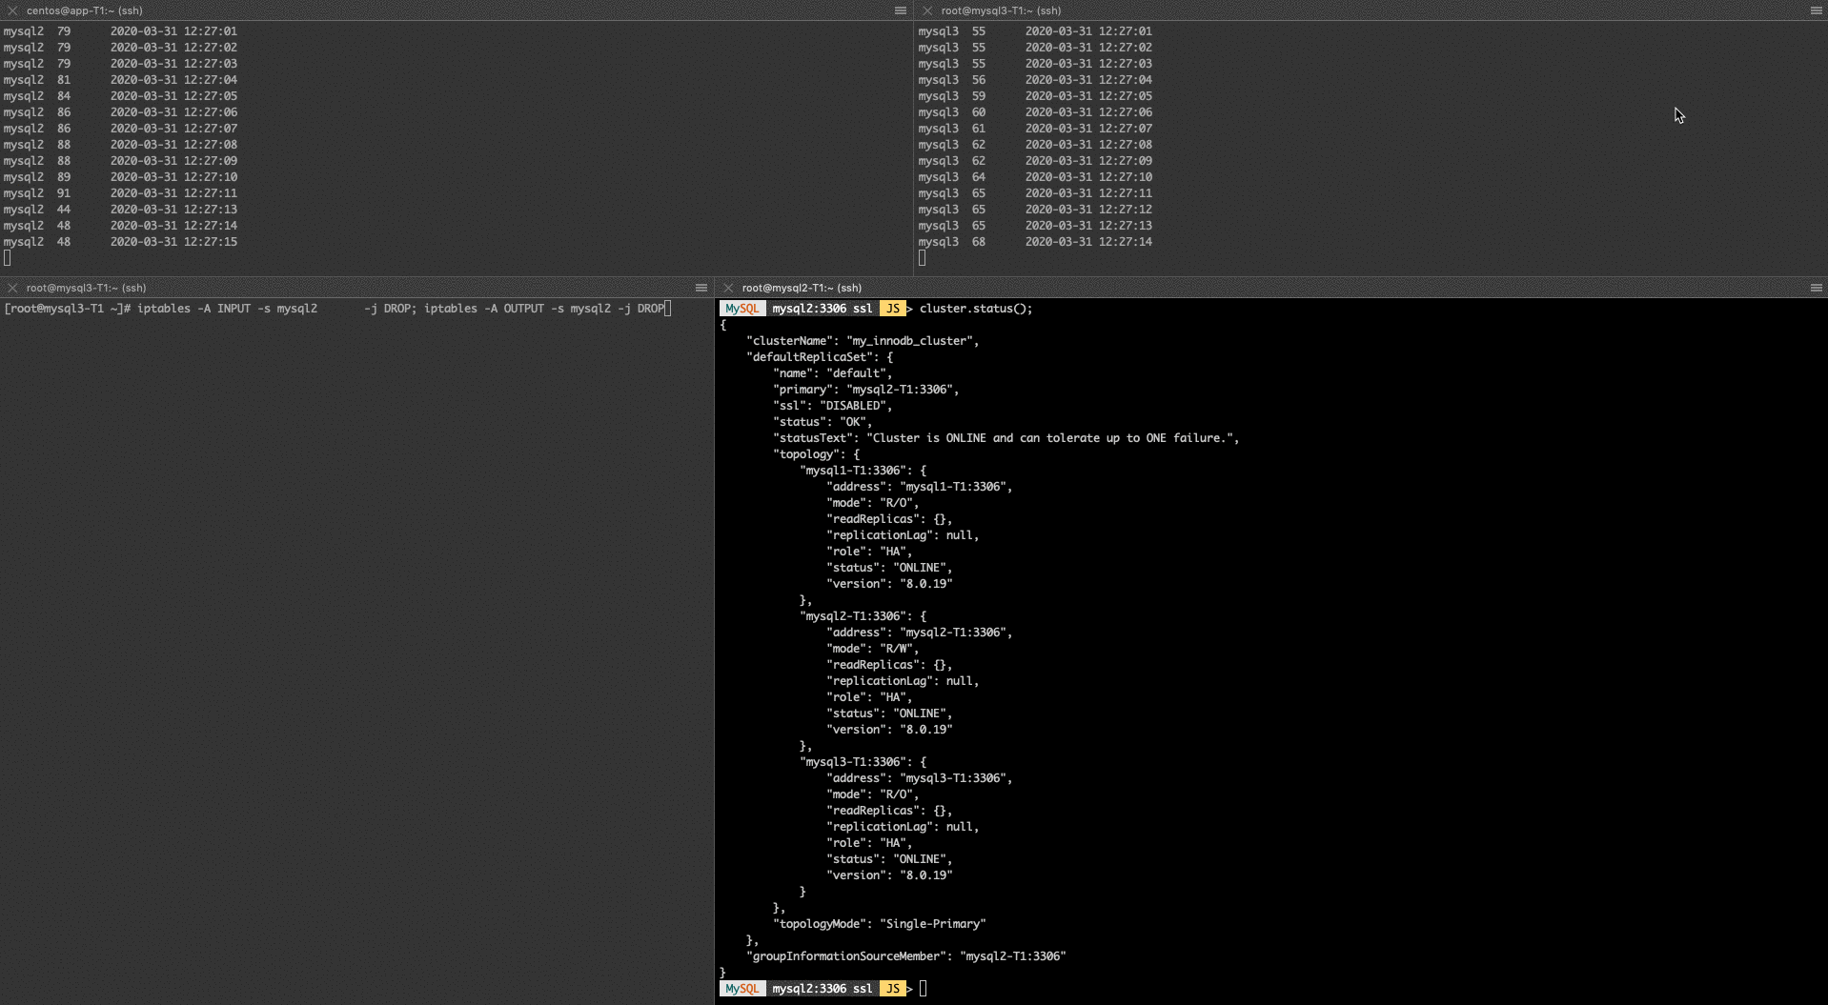The height and width of the screenshot is (1005, 1828).
Task: Click the mysql2 row timestamped 12:27:13
Action: (x=120, y=210)
